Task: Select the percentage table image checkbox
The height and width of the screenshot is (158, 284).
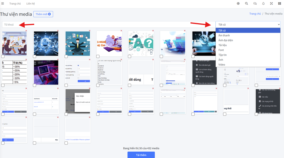Action: click(x=3, y=85)
